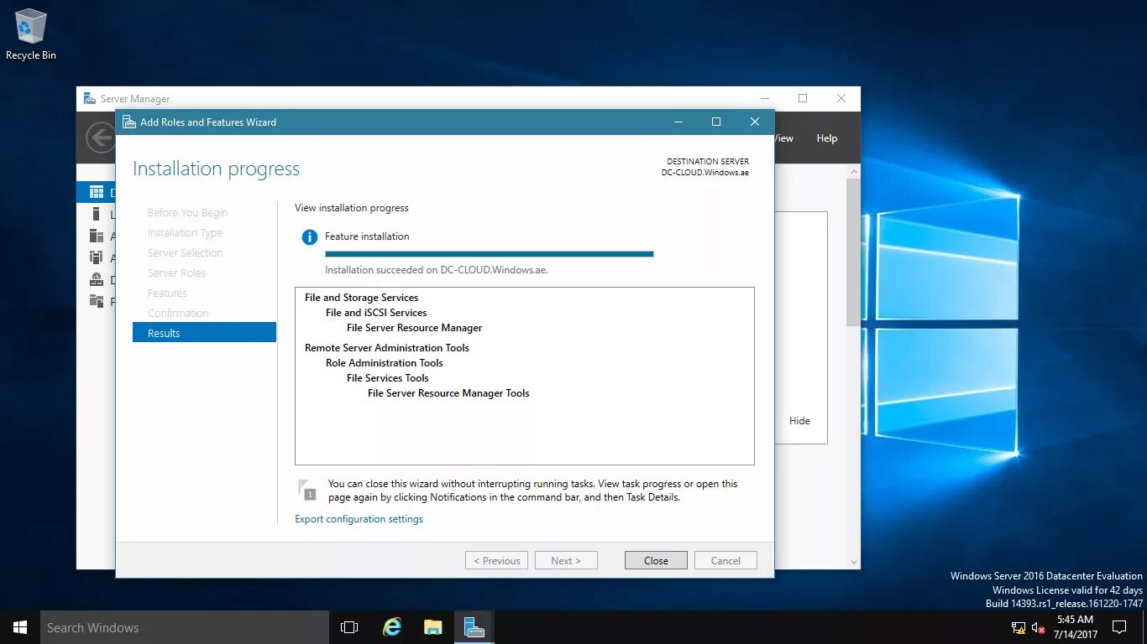Open Task View from the taskbar
This screenshot has height=644, width=1147.
[x=349, y=627]
